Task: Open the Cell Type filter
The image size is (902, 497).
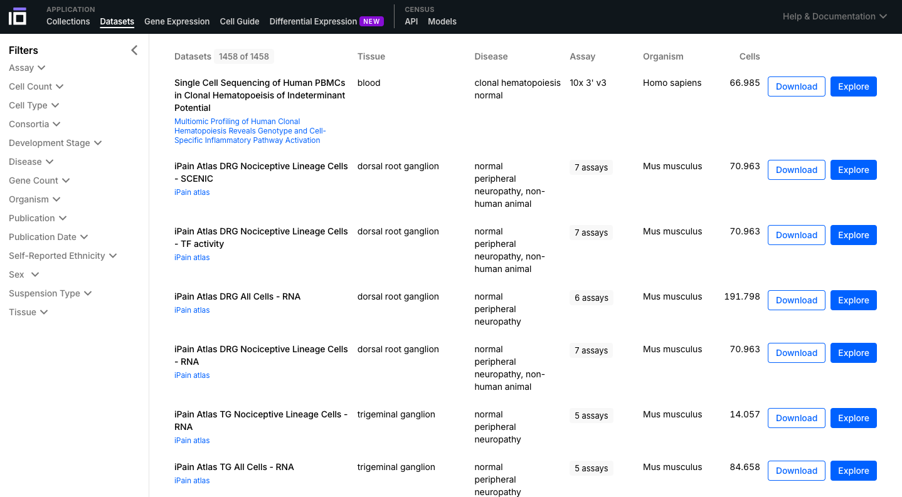Action: (34, 105)
